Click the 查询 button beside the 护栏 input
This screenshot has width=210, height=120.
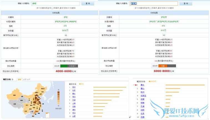(x=88, y=4)
